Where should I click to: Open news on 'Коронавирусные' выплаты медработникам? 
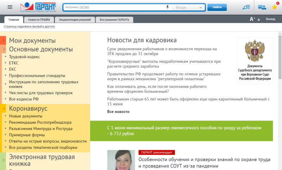[x=164, y=64]
